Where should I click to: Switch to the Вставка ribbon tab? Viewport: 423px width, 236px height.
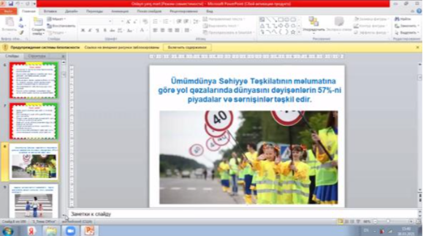tap(50, 11)
